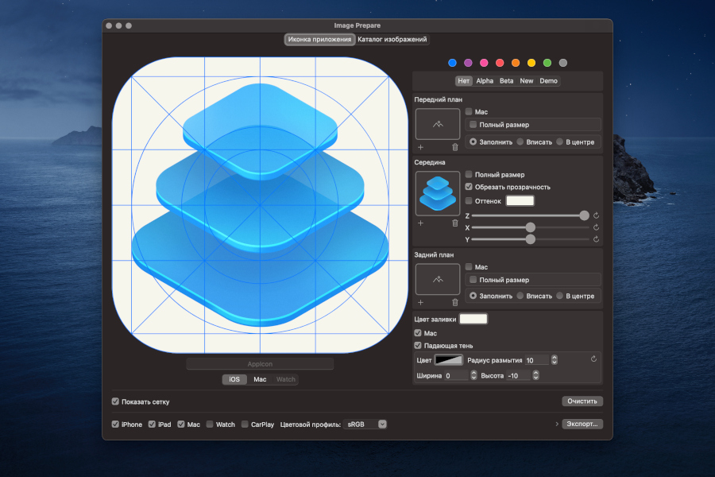715x477 pixels.
Task: Enable Mac checkbox under Передний план
Action: click(x=469, y=111)
